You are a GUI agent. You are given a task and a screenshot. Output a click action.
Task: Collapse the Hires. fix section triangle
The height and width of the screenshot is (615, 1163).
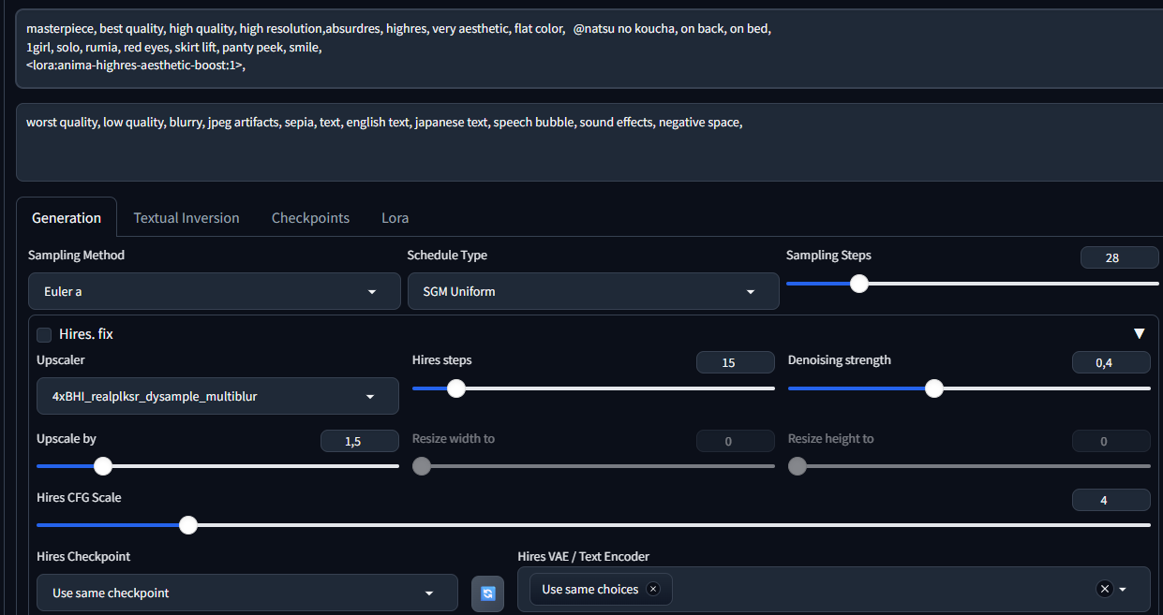(x=1139, y=333)
